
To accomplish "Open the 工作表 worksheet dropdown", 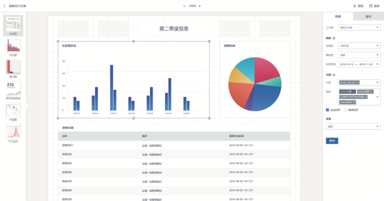I will coord(359,28).
